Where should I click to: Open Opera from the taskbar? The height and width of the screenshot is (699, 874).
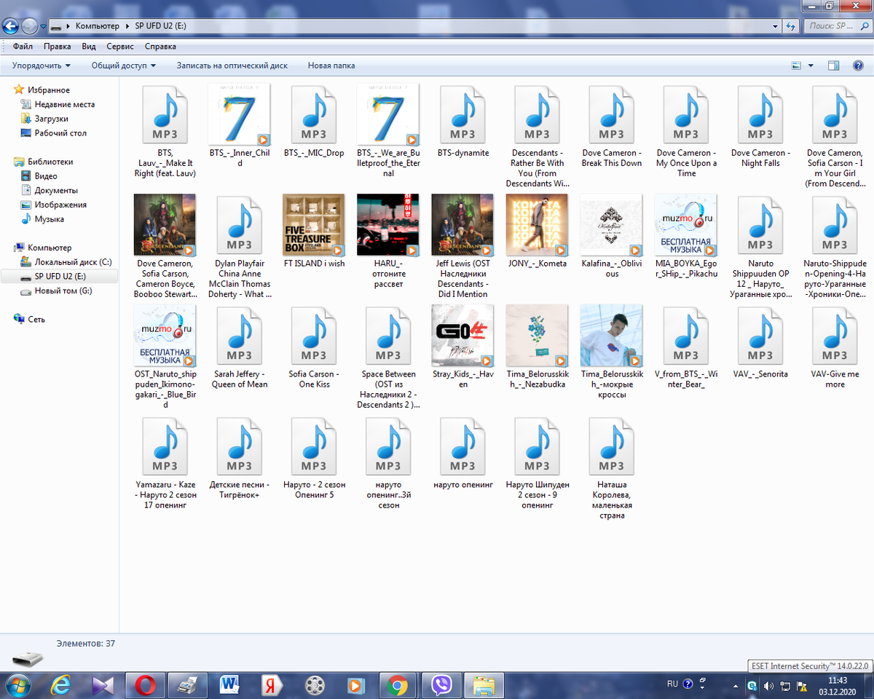[x=146, y=685]
